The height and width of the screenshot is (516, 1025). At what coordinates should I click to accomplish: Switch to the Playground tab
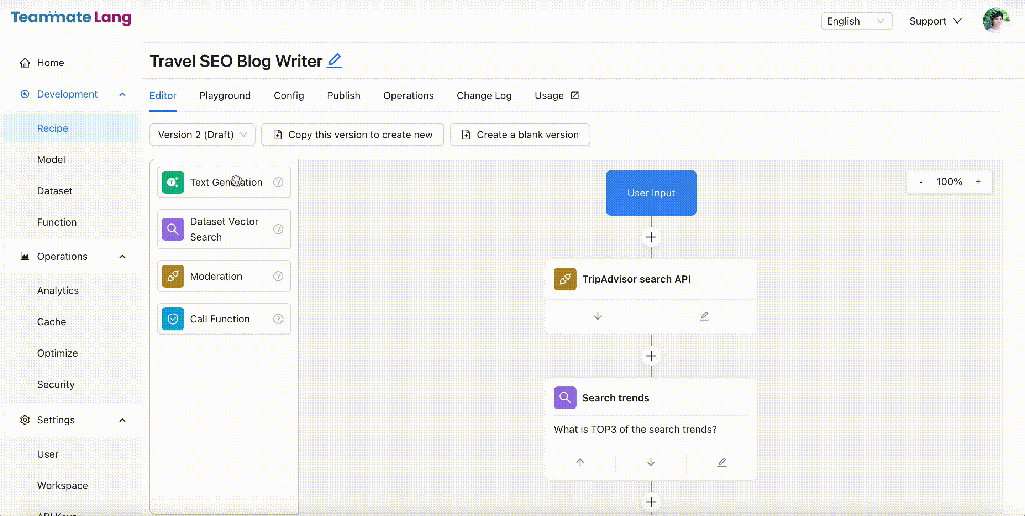(x=225, y=95)
